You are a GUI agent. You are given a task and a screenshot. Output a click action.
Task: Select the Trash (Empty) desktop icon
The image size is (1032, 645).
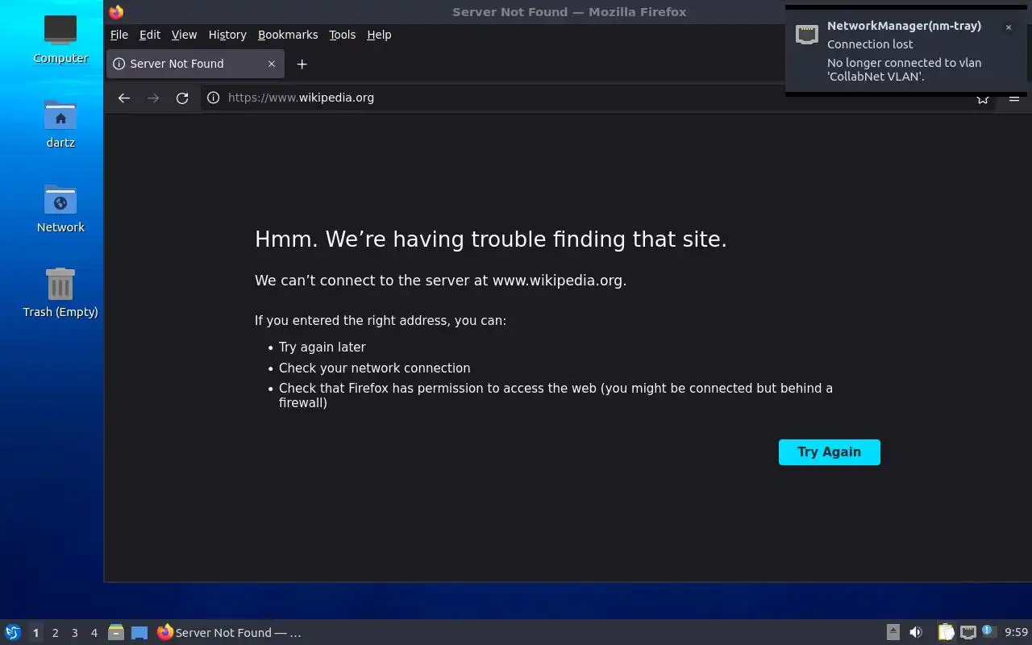(60, 293)
